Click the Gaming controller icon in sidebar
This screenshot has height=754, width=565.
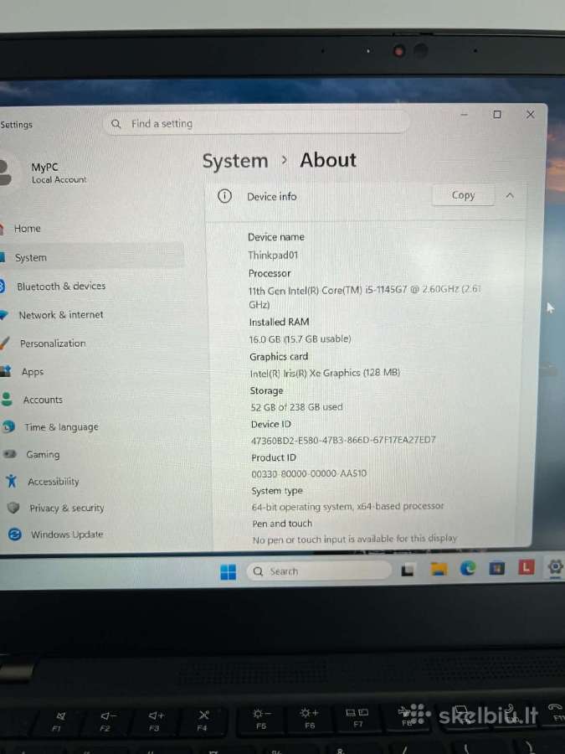(9, 454)
